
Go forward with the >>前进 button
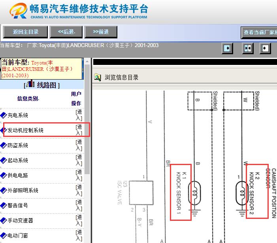tap(101, 32)
